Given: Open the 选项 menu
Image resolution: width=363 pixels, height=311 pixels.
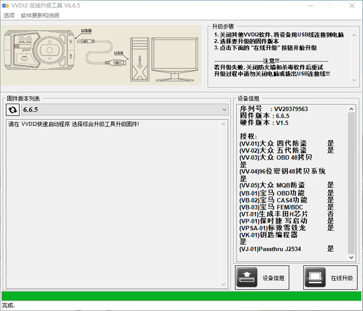Looking at the screenshot, I should (9, 16).
